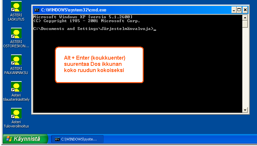This screenshot has height=146, width=257.
Task: Minimize the cmd.exe window
Action: click(234, 10)
